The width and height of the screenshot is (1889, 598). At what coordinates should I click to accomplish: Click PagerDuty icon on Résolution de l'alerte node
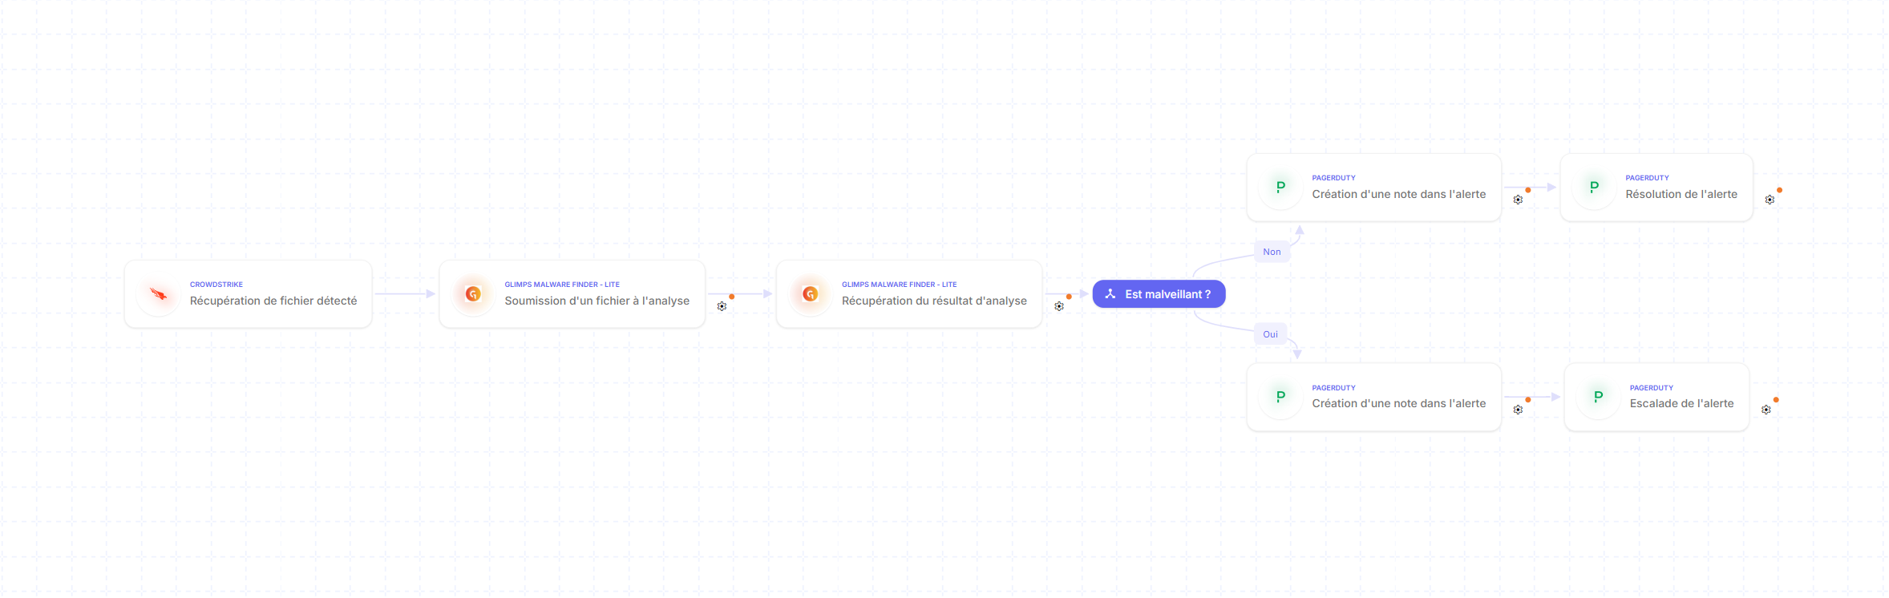point(1594,187)
